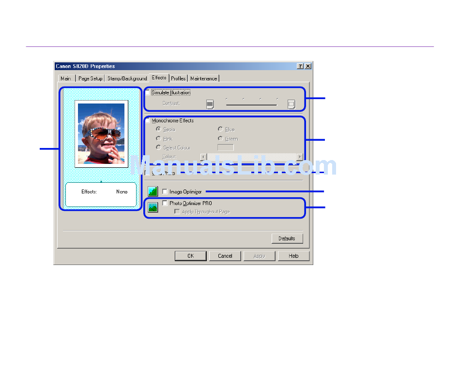Click the Colour slider track

252,157
